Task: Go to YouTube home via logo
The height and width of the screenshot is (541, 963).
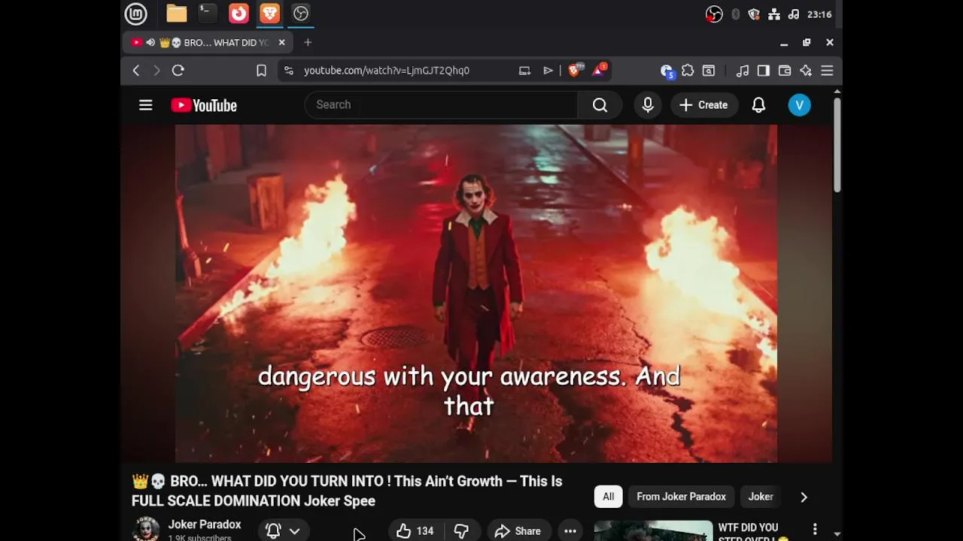Action: pyautogui.click(x=204, y=105)
